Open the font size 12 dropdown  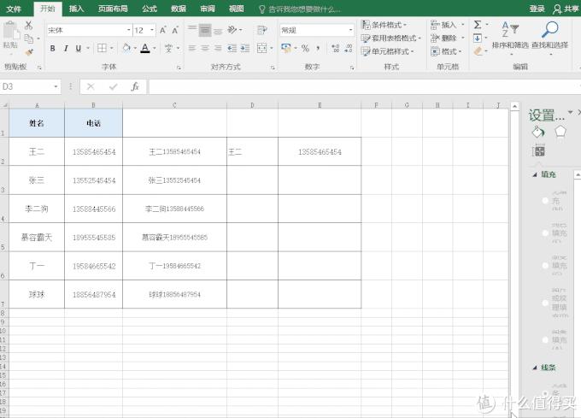(x=152, y=31)
